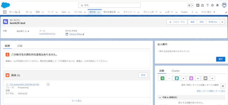
Task: Click the favorites star icon
Action: click(189, 5)
